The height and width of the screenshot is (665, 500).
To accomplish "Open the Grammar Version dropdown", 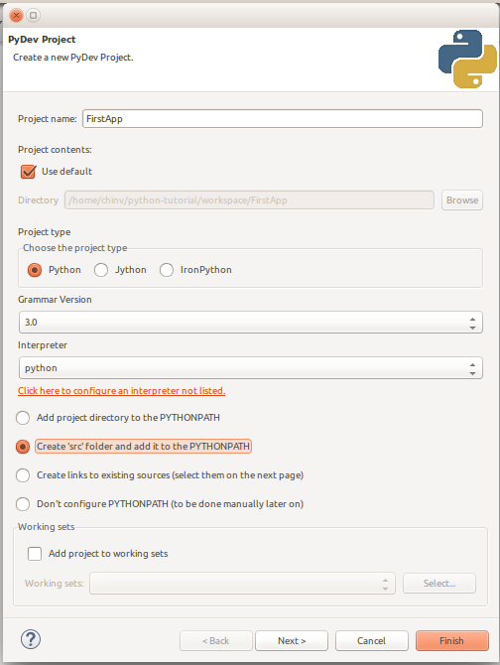I will (250, 323).
